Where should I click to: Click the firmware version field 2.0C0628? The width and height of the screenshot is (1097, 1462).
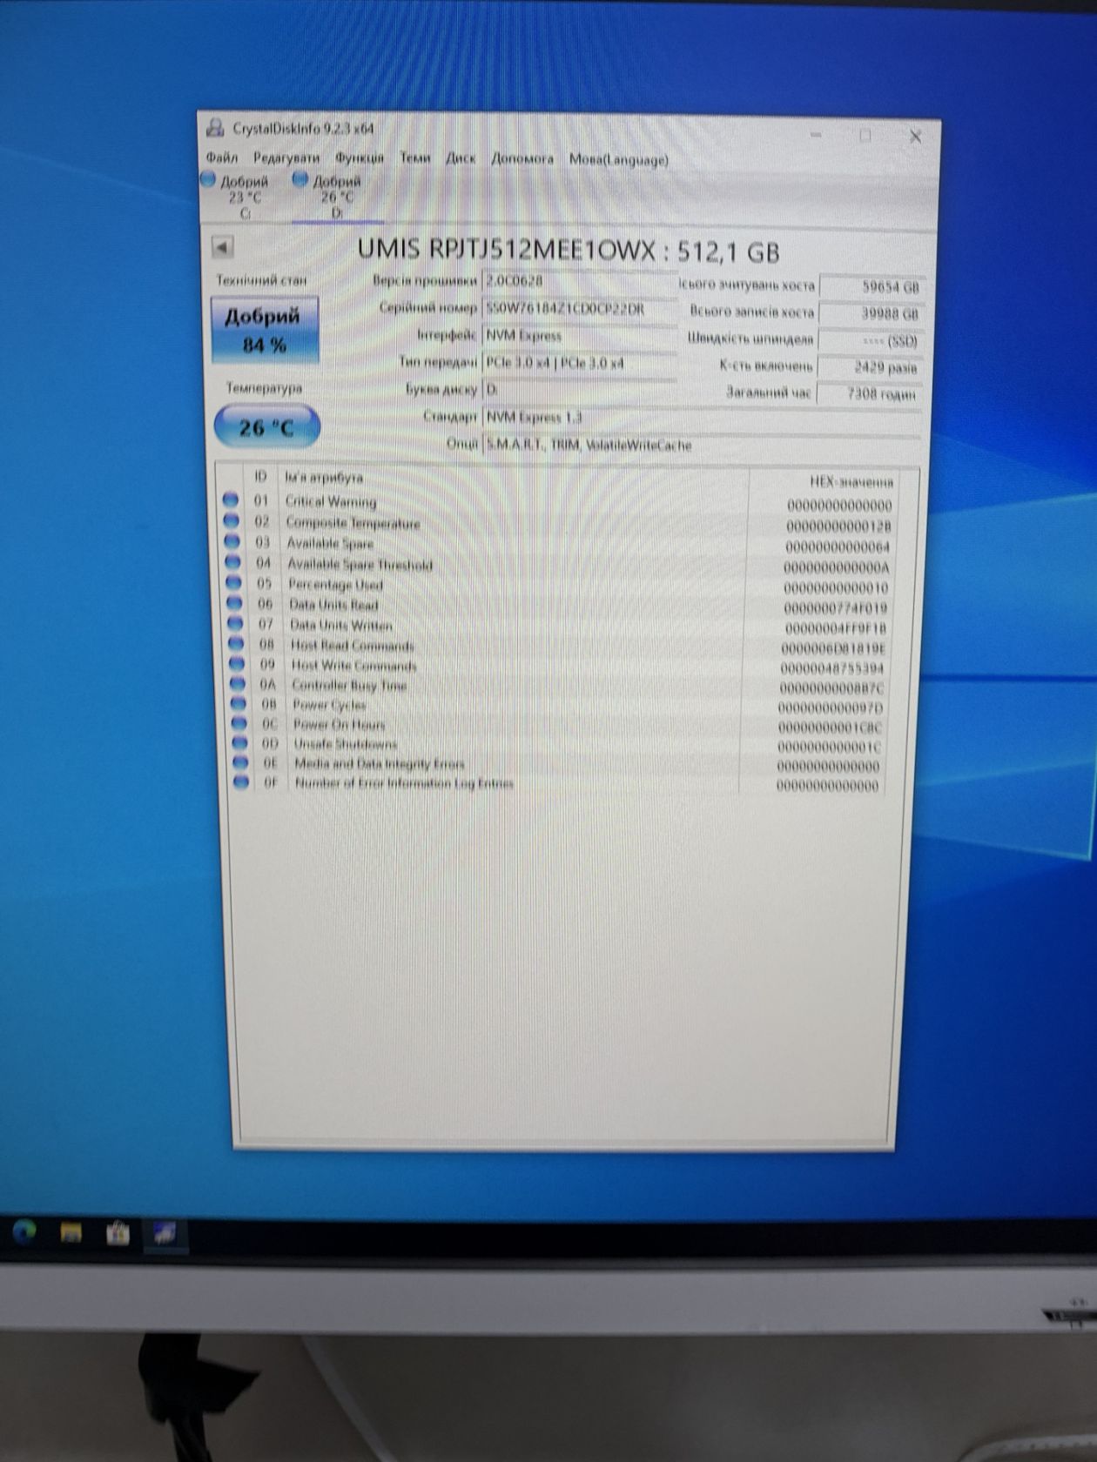tap(579, 281)
